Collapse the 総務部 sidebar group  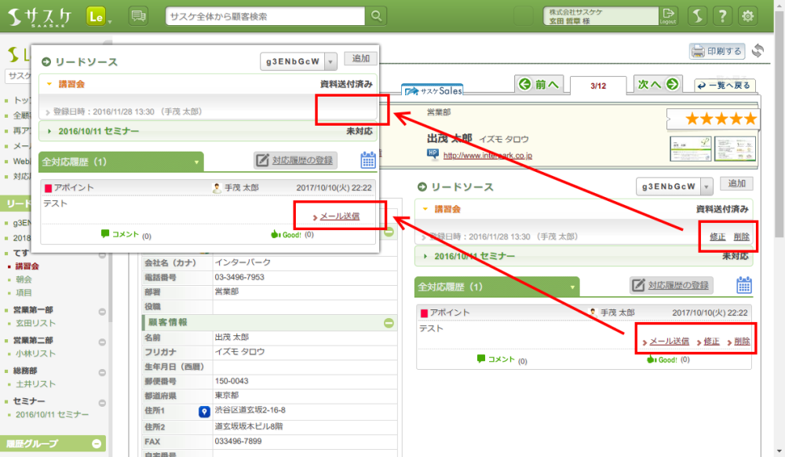(x=102, y=372)
